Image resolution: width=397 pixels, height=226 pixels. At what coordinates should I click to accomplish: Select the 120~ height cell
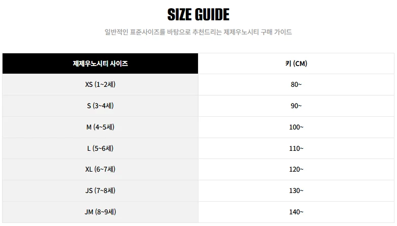296,169
